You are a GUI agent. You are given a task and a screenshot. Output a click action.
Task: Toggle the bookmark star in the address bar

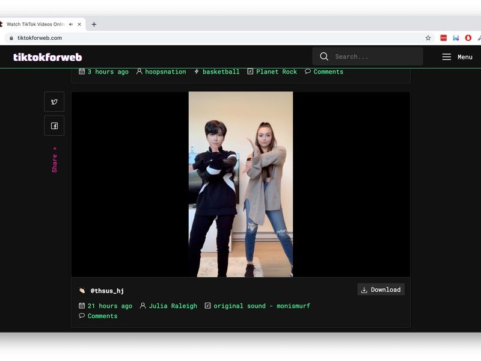tap(427, 37)
